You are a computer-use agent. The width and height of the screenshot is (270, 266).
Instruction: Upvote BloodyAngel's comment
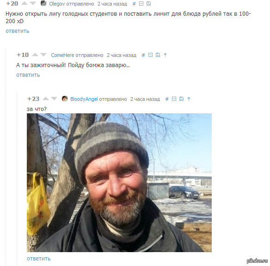tap(46, 99)
